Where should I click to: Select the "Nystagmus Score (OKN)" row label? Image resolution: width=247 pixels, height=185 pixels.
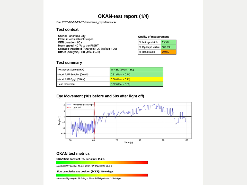pyautogui.click(x=83, y=70)
